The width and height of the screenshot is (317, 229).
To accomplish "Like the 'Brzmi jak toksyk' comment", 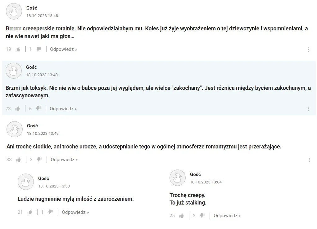I will (x=18, y=109).
